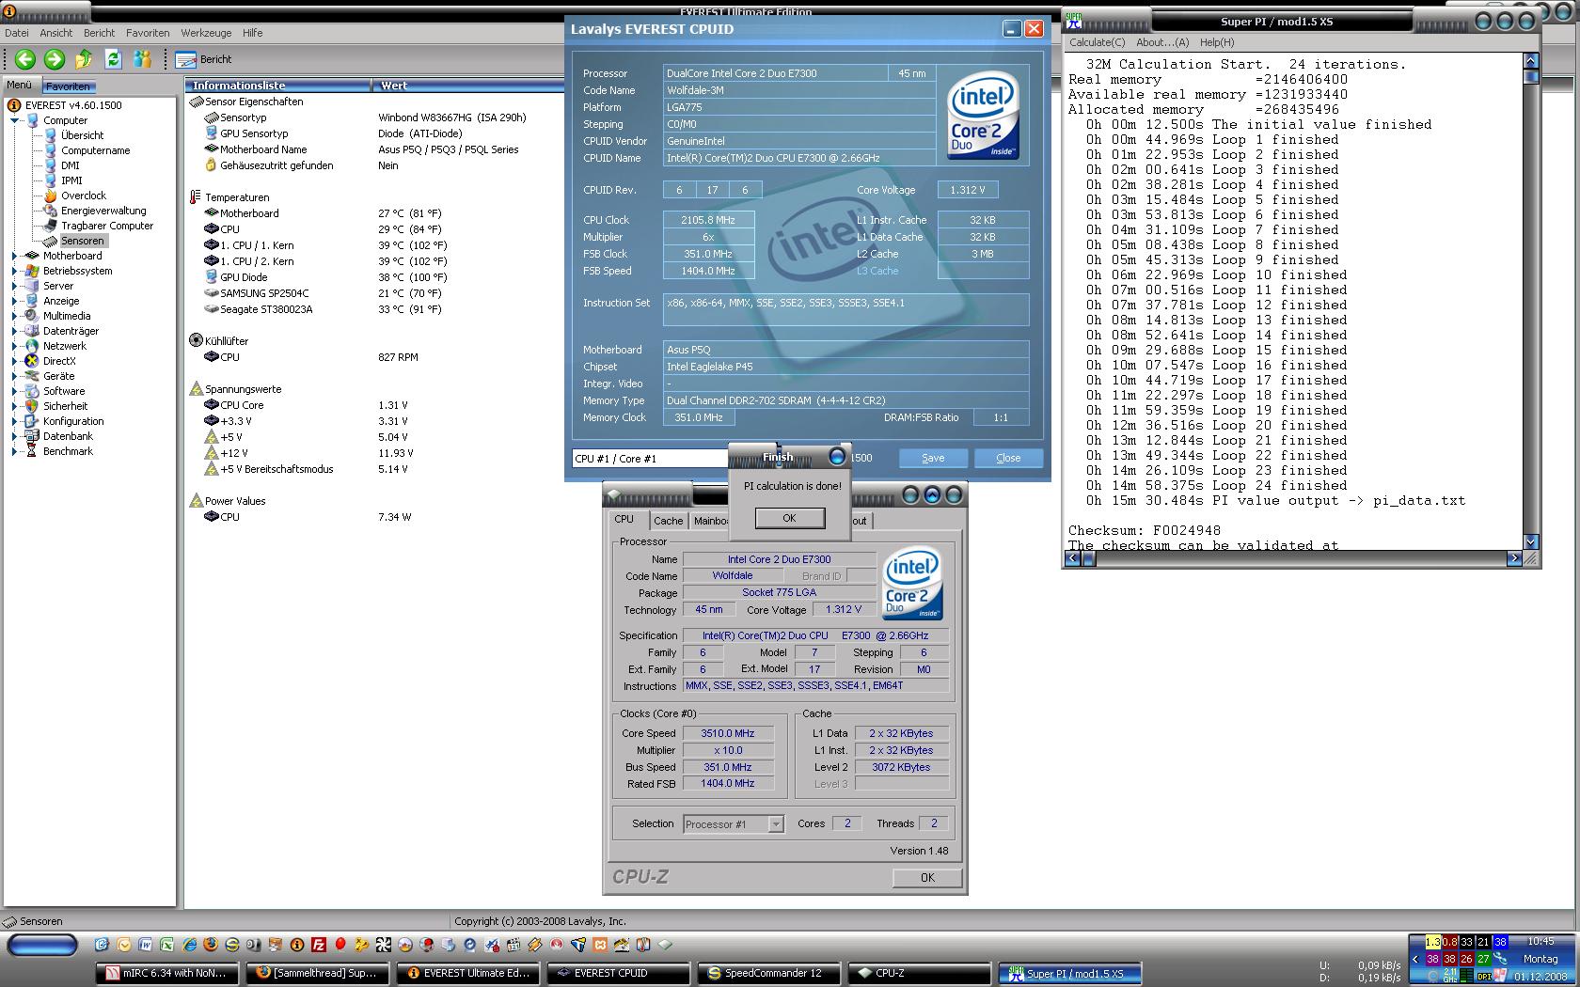Click the two-people toolbar icon in EVEREST
The image size is (1580, 987).
click(x=142, y=59)
